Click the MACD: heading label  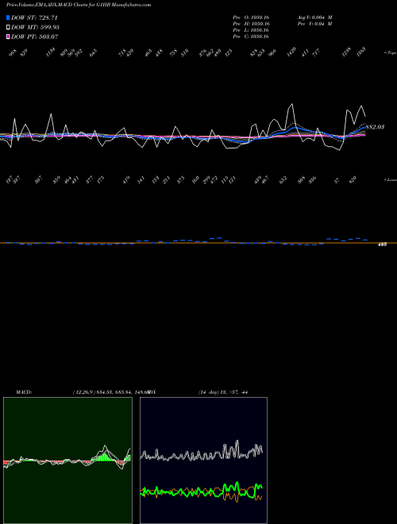click(x=24, y=392)
